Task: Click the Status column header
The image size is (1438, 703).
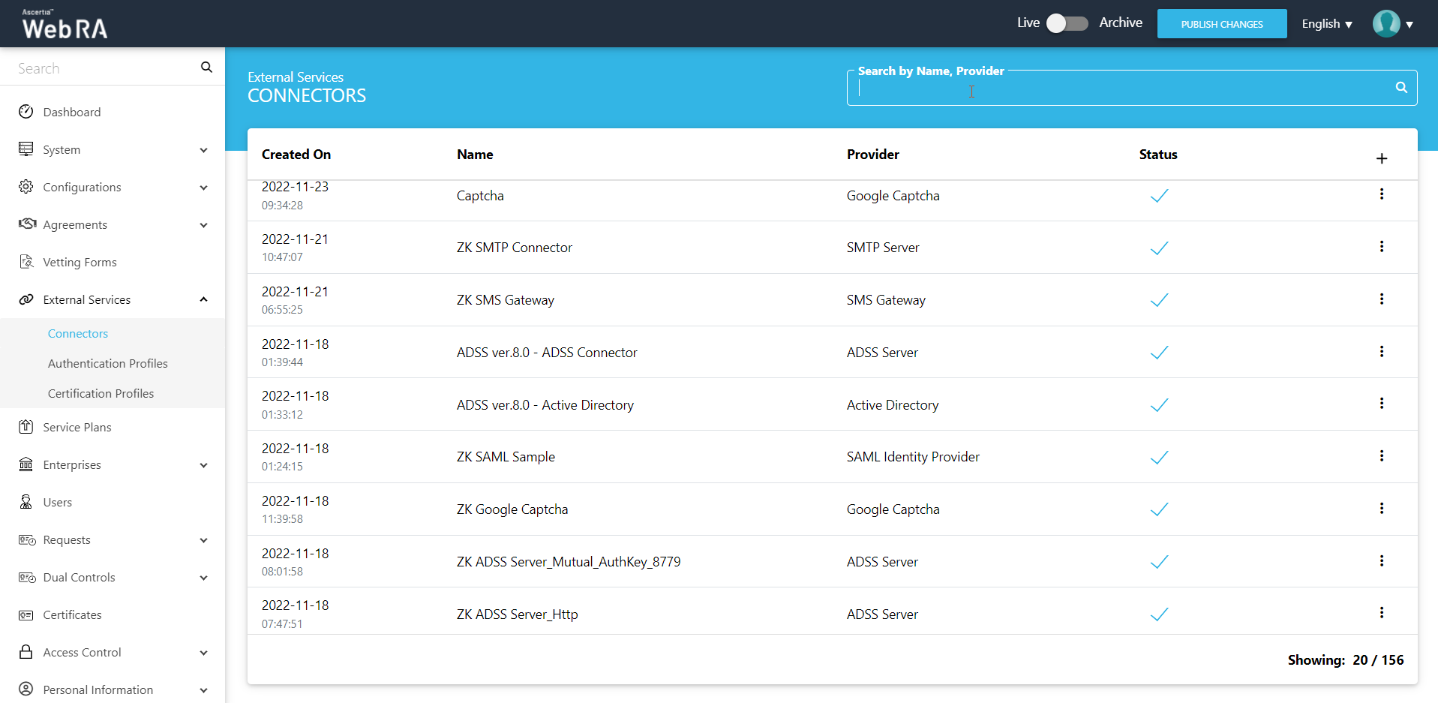Action: (x=1158, y=155)
